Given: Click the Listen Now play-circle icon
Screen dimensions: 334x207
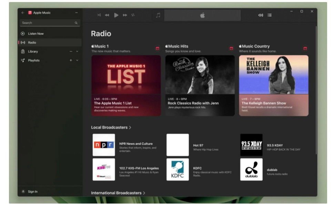Looking at the screenshot, I should pyautogui.click(x=23, y=34).
